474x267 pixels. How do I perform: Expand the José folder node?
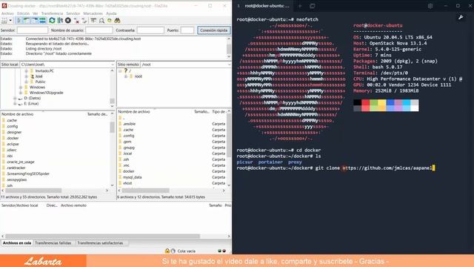(x=27, y=76)
